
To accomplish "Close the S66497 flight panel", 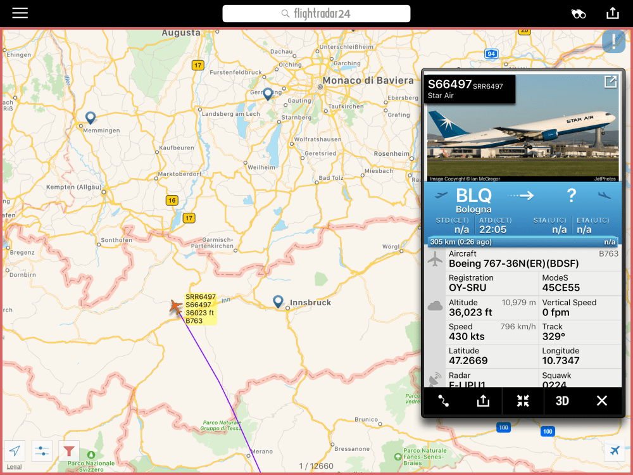I will (601, 401).
